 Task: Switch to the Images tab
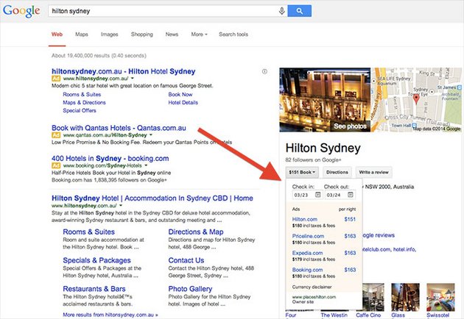[x=109, y=35]
